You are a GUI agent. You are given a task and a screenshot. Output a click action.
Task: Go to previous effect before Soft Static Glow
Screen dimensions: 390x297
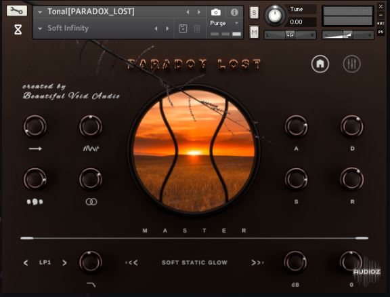pyautogui.click(x=131, y=262)
